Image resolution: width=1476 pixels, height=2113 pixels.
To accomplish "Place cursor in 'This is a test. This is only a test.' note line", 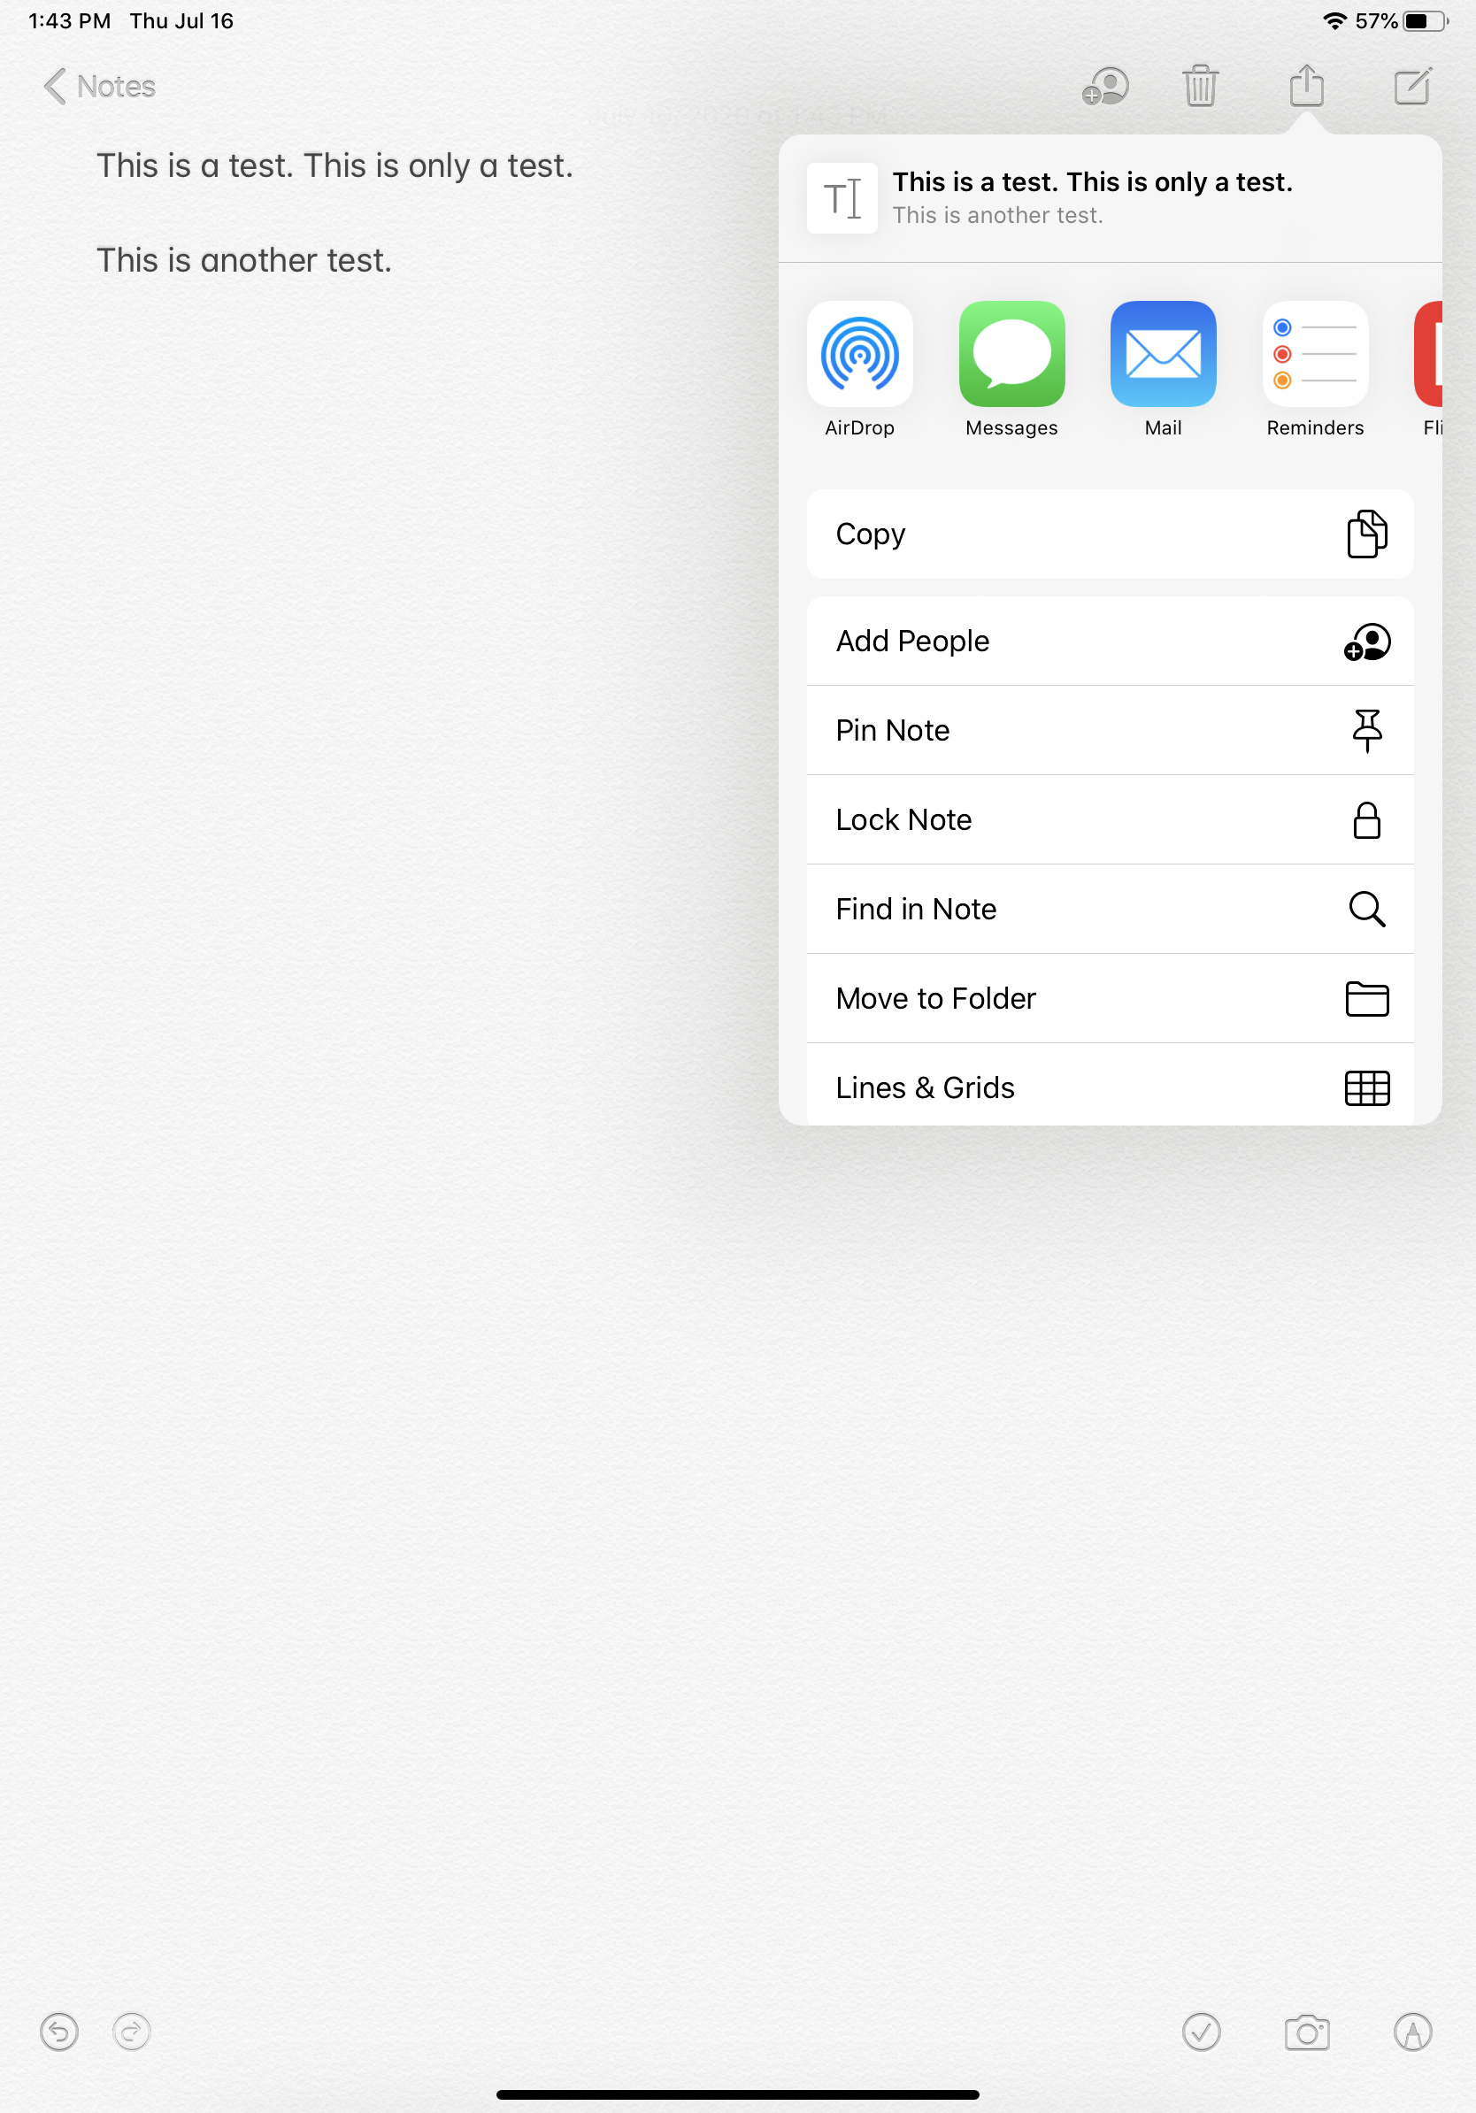I will click(335, 165).
